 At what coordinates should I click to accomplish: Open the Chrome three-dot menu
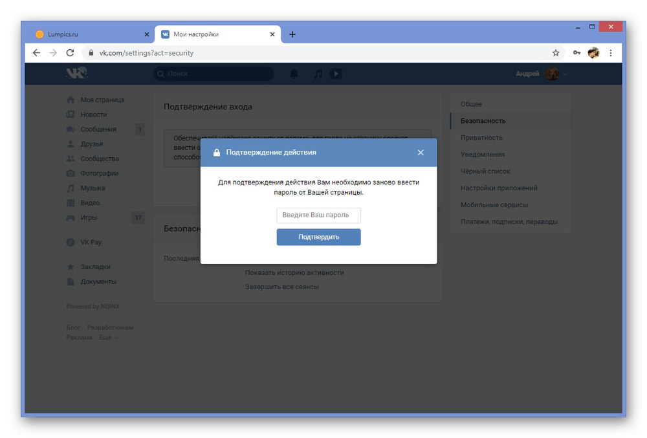611,53
